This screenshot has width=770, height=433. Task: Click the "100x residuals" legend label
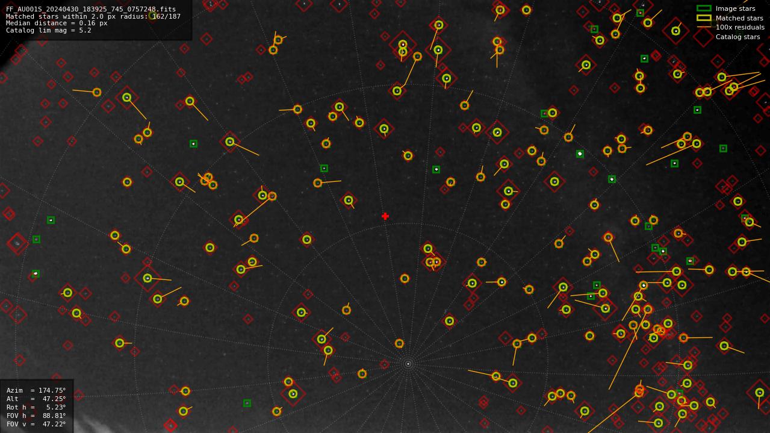click(x=740, y=27)
